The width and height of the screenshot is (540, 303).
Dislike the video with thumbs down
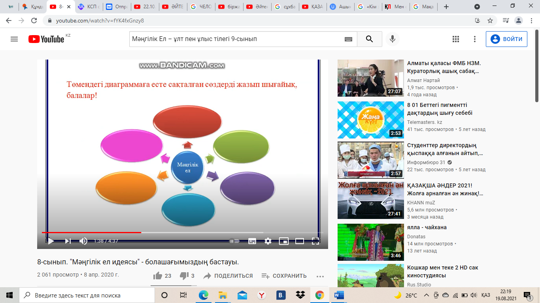pos(184,276)
